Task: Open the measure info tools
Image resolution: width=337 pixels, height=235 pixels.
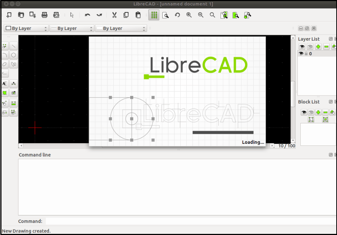Action: pyautogui.click(x=14, y=103)
